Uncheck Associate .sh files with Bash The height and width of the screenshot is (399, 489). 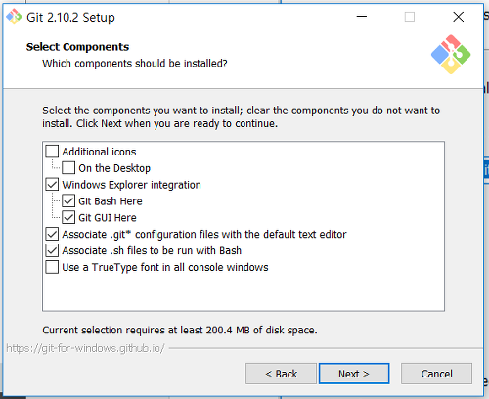coord(52,250)
